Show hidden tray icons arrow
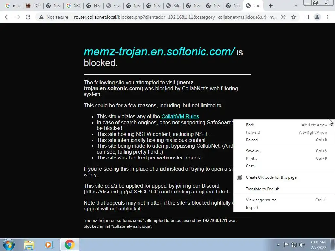 pos(278,245)
